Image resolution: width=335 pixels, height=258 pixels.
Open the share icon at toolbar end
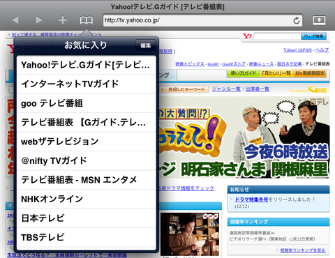point(319,20)
